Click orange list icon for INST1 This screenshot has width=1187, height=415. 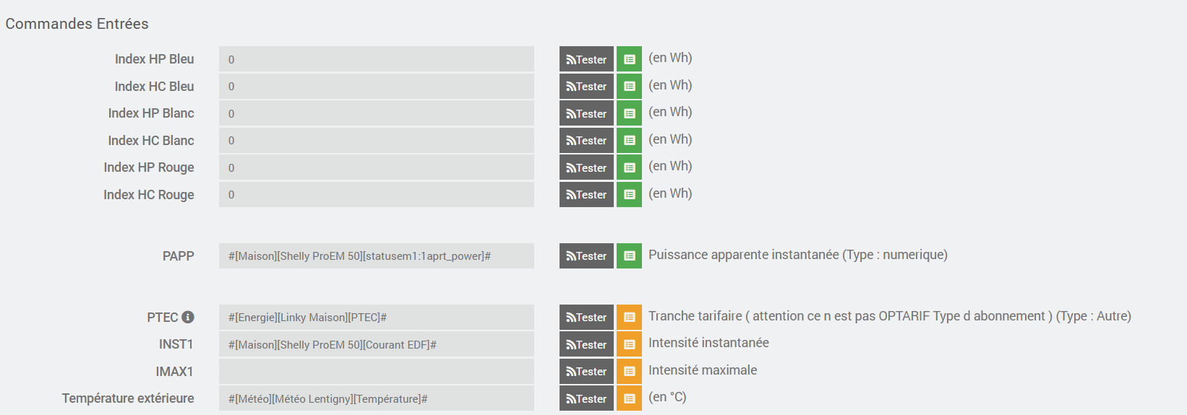(629, 344)
